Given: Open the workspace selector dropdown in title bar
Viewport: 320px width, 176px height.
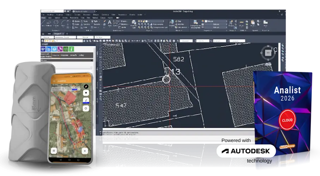Looking at the screenshot, I should pos(84,11).
